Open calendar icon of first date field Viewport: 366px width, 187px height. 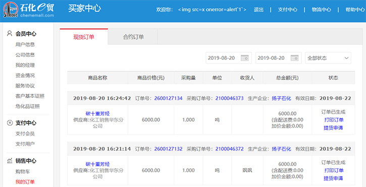pyautogui.click(x=245, y=58)
